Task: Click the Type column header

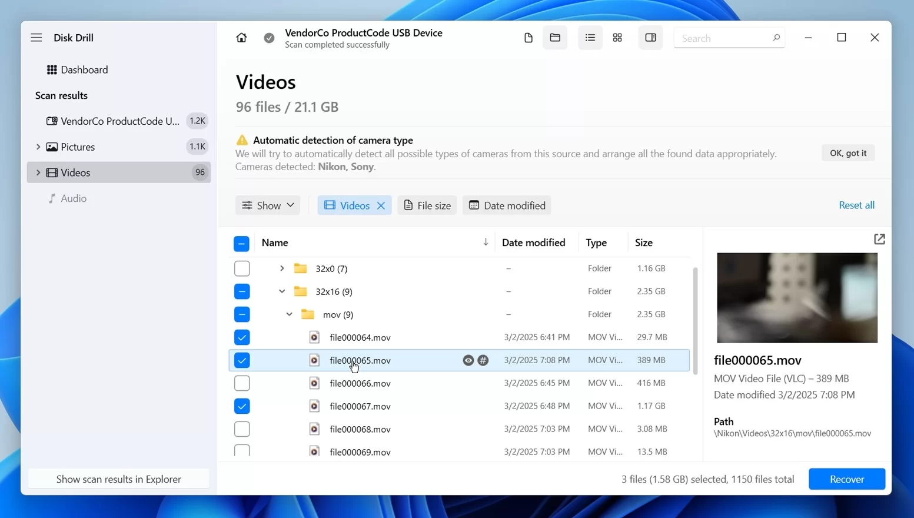Action: click(596, 243)
